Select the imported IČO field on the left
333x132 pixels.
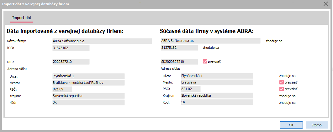tap(71, 48)
